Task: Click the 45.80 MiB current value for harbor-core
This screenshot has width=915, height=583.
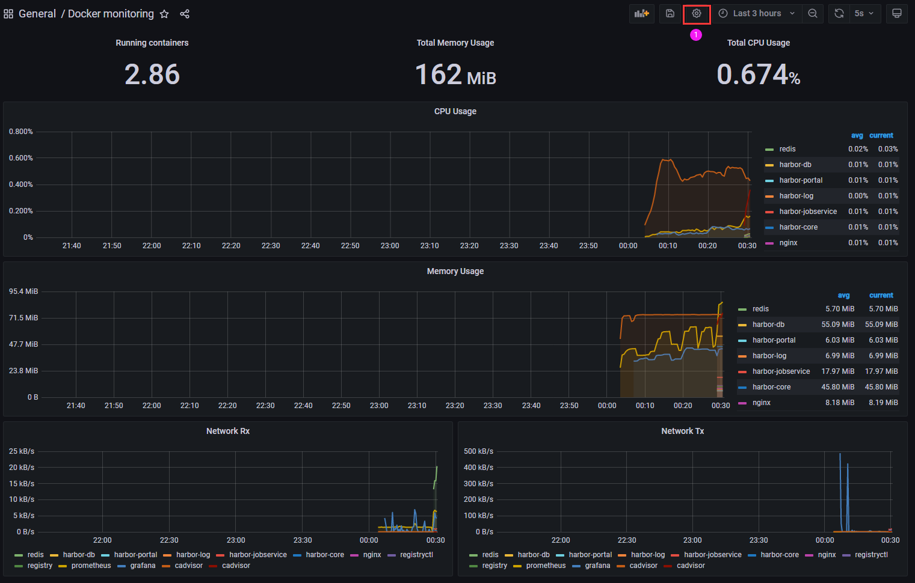Action: (881, 387)
